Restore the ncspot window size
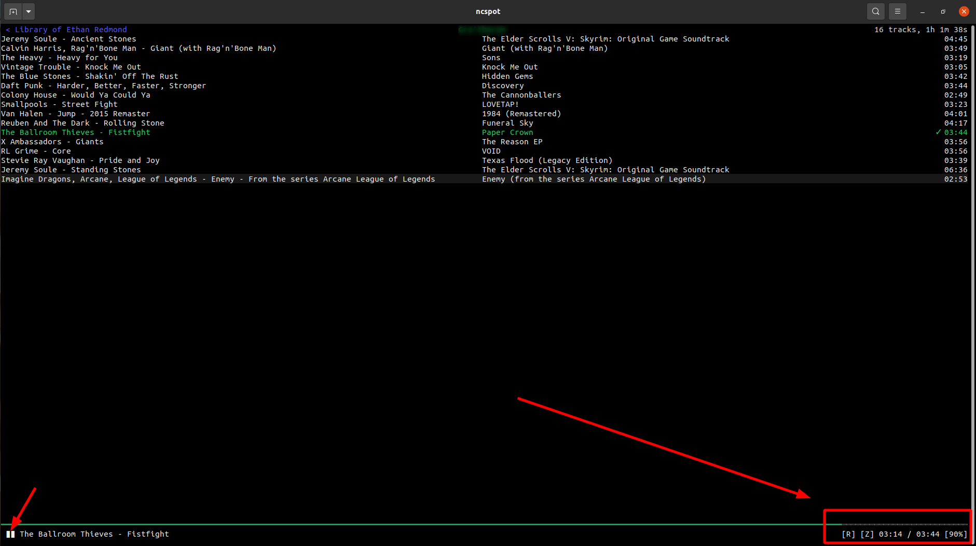Image resolution: width=976 pixels, height=546 pixels. click(943, 11)
